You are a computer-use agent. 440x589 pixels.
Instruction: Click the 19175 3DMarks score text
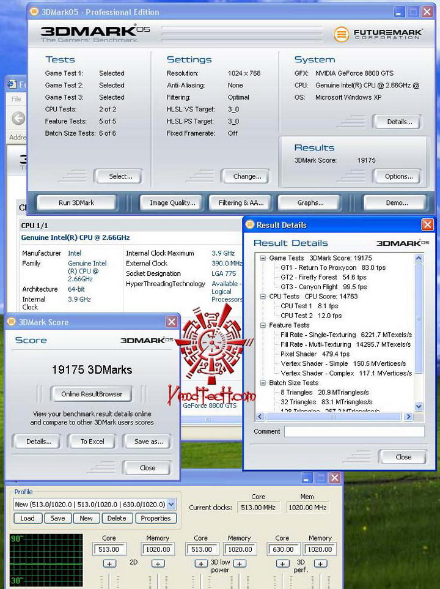pos(92,369)
